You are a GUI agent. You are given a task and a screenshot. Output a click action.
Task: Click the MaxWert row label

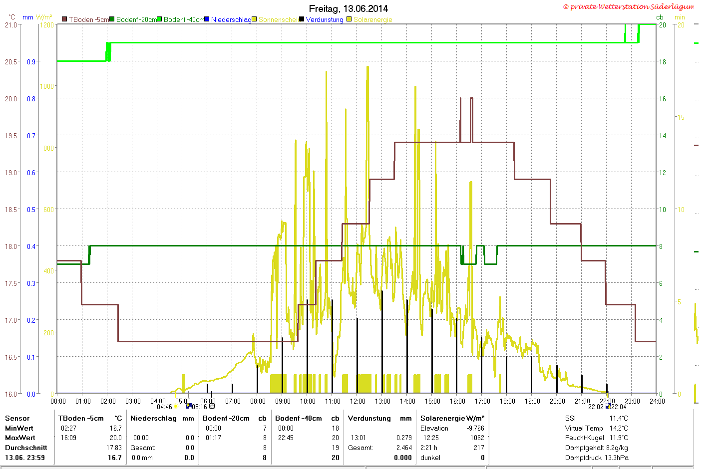[20, 438]
